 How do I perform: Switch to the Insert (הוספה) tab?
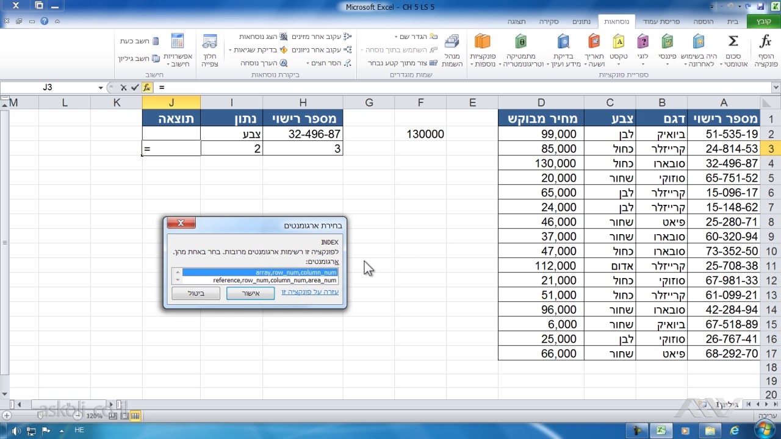click(704, 21)
